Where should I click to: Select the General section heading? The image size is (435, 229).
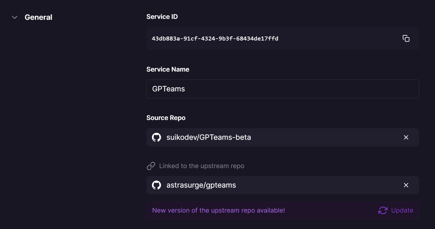coord(38,17)
